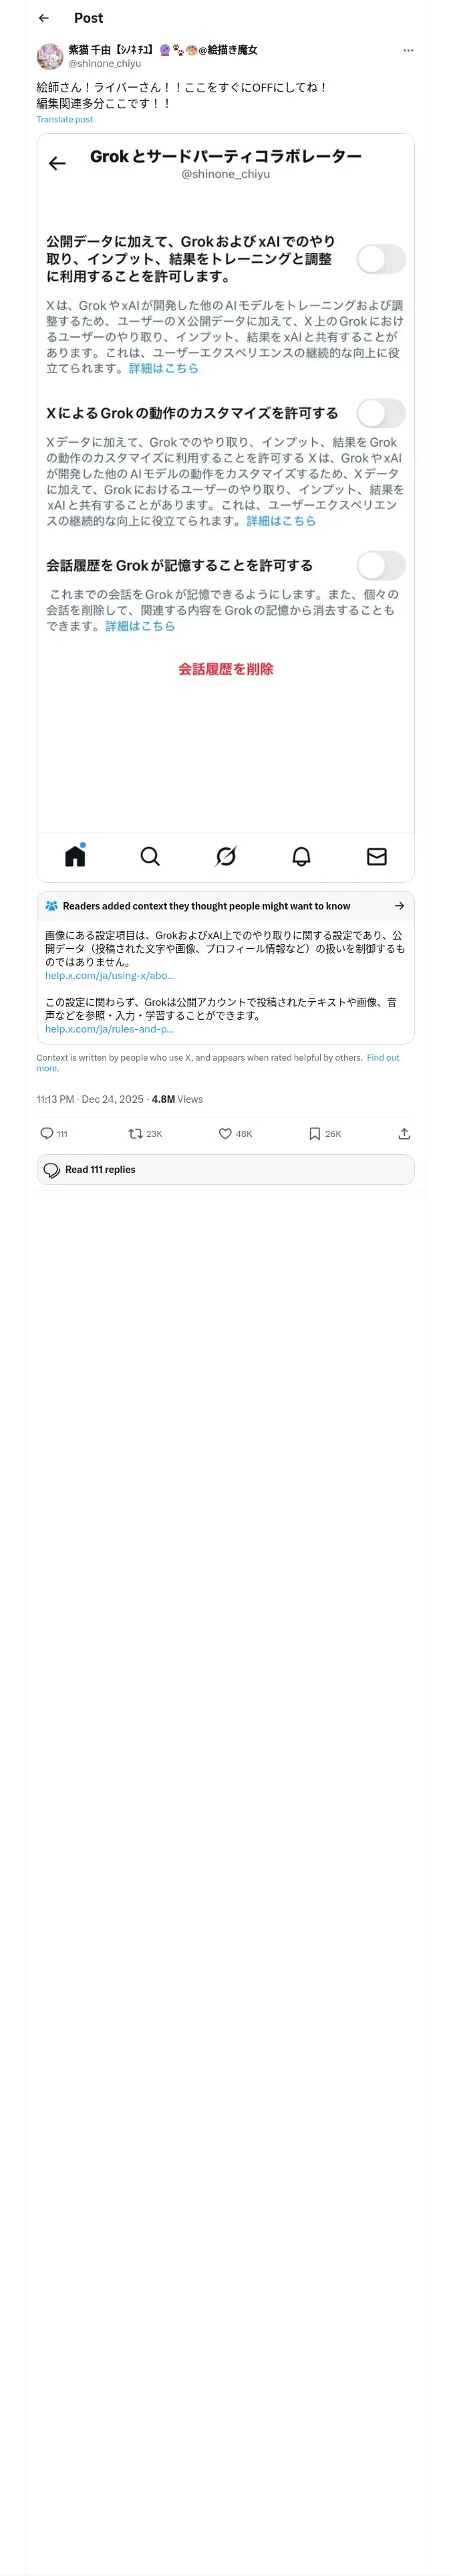Click the @shinone_chiyu handle under author name
Image resolution: width=451 pixels, height=2576 pixels.
click(104, 63)
